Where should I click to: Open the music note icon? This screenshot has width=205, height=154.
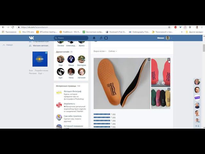point(101,38)
